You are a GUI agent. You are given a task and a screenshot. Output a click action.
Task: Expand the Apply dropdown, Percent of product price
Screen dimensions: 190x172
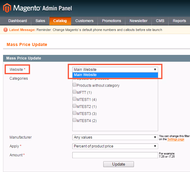point(115,146)
